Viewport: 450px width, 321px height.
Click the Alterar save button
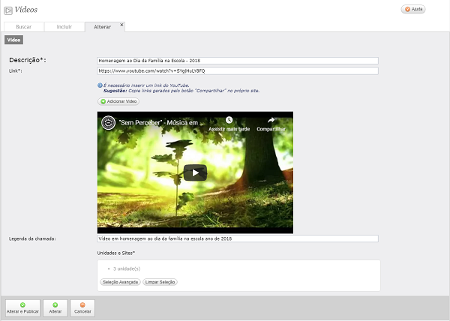tap(55, 308)
